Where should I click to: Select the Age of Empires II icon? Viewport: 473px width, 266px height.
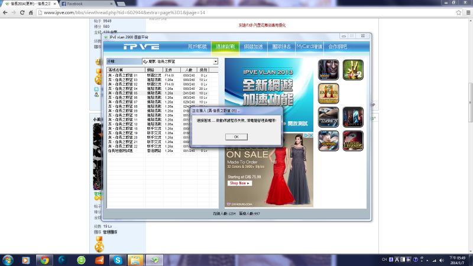(329, 93)
